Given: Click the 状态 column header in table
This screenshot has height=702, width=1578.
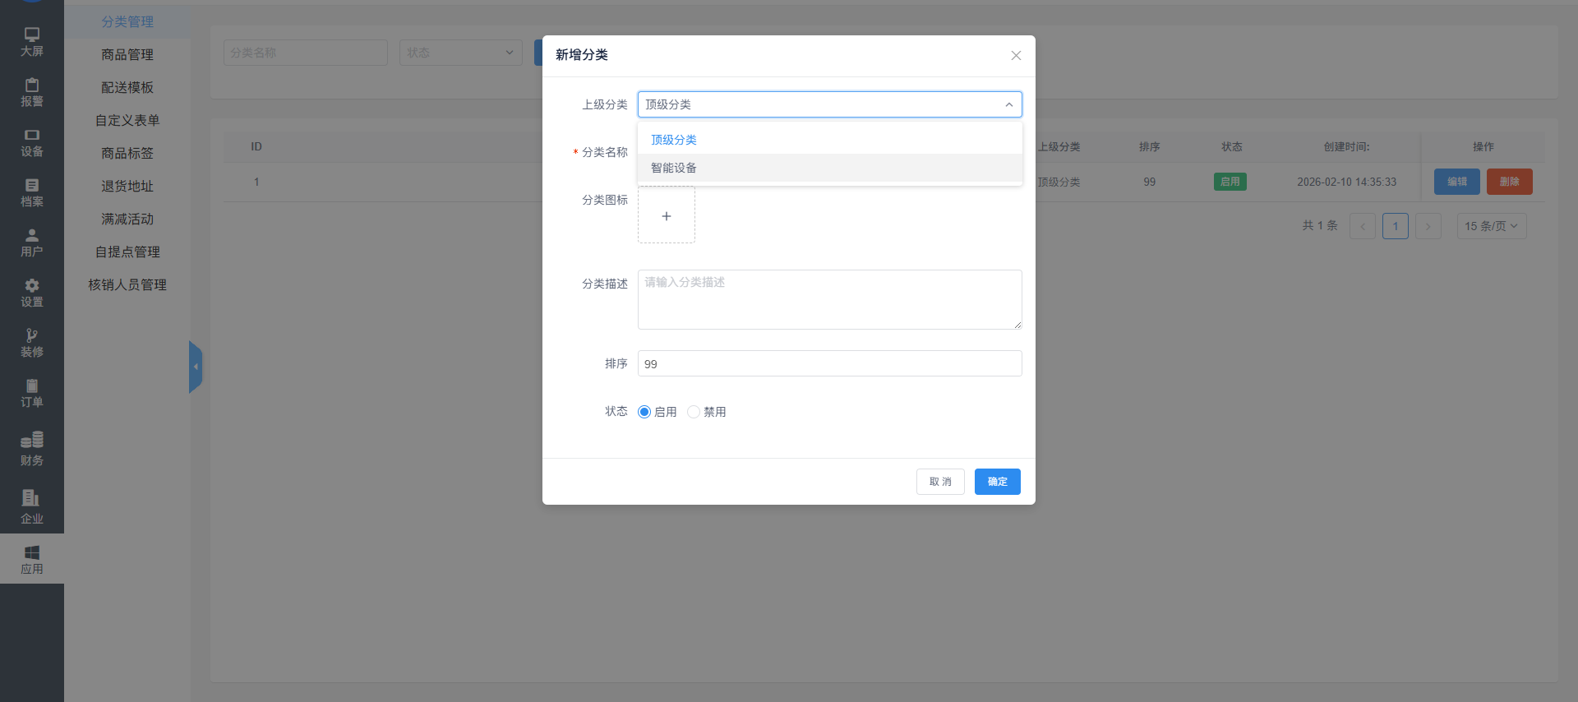Looking at the screenshot, I should click(1232, 147).
